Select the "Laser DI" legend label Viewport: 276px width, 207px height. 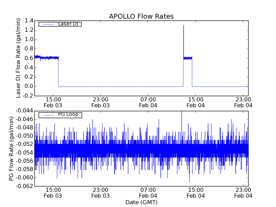(68, 24)
